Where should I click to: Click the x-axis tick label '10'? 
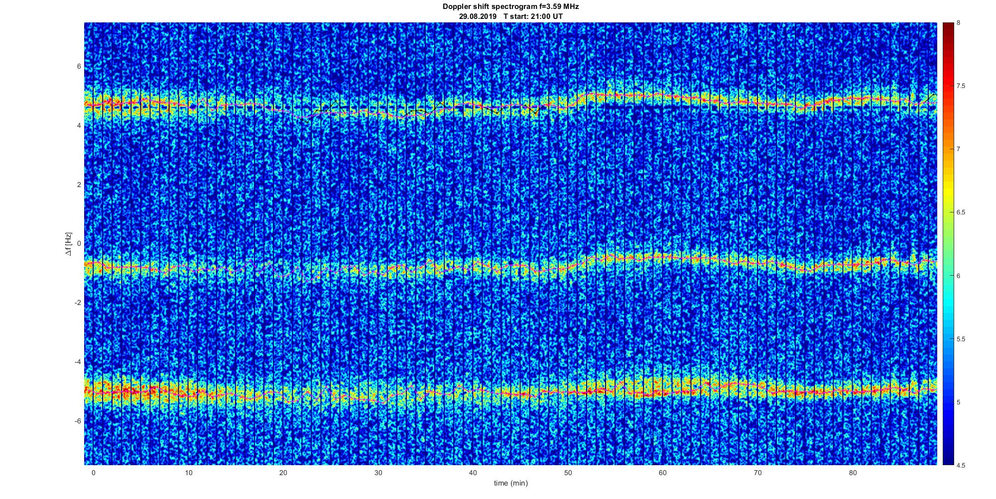[188, 473]
